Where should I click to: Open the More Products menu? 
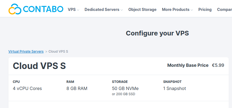point(176,10)
